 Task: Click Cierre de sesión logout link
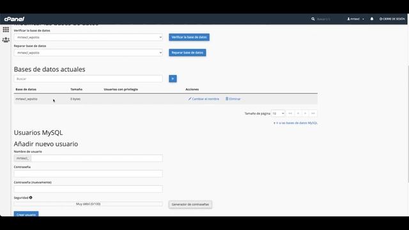pos(392,19)
